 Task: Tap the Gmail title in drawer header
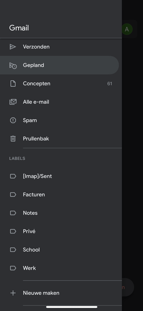pyautogui.click(x=19, y=28)
